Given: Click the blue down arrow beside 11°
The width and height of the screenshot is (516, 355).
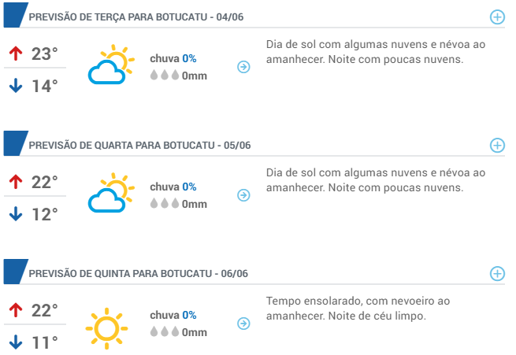Looking at the screenshot, I should 16,342.
